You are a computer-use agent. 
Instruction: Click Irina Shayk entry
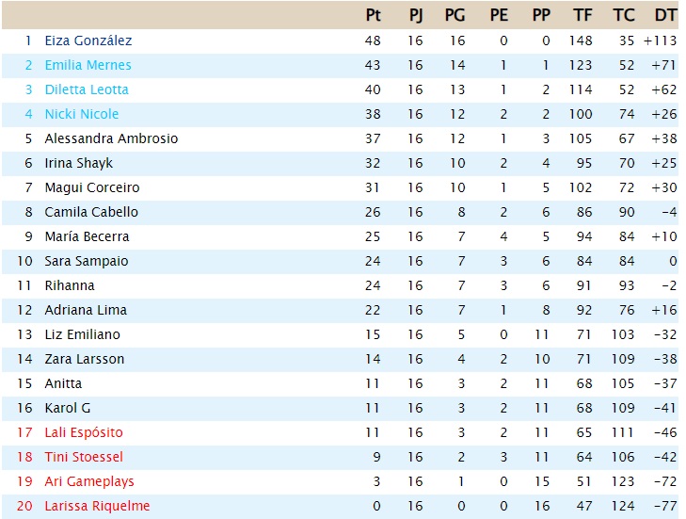click(79, 163)
